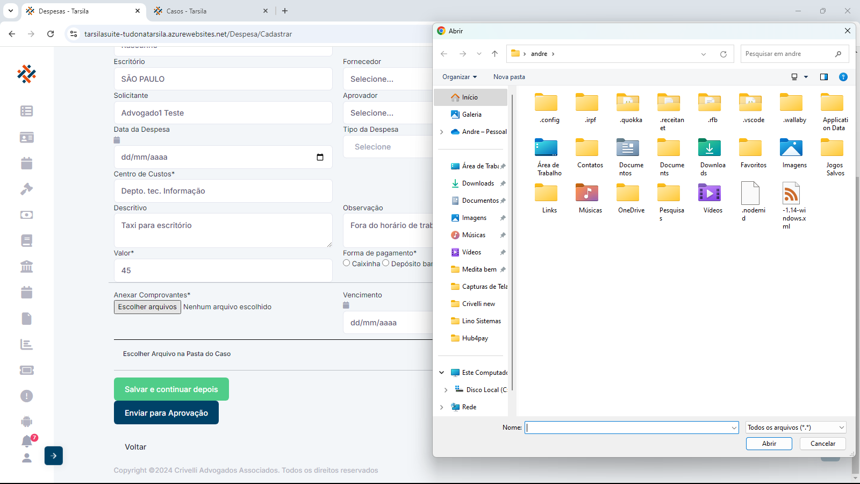
Task: Click the notifications bell icon in sidebar
Action: tap(27, 442)
